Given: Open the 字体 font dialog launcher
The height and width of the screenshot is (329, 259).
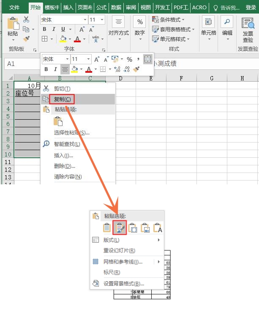Looking at the screenshot, I should click(104, 50).
